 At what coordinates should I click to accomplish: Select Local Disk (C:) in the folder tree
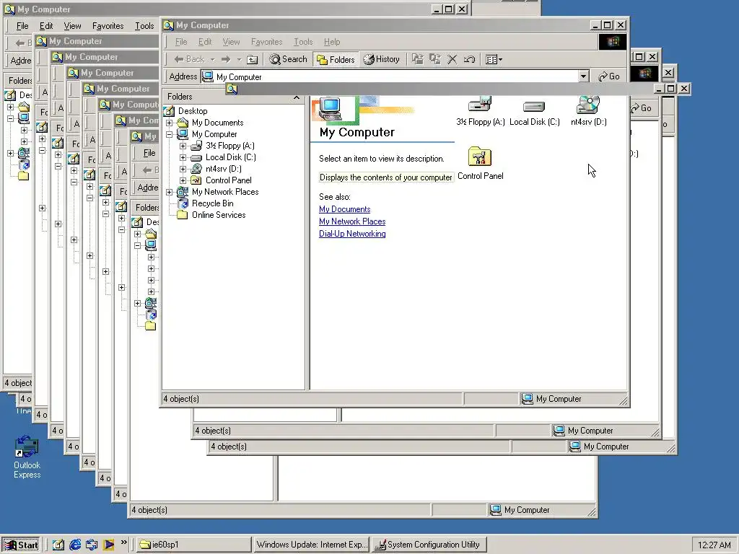coord(230,157)
